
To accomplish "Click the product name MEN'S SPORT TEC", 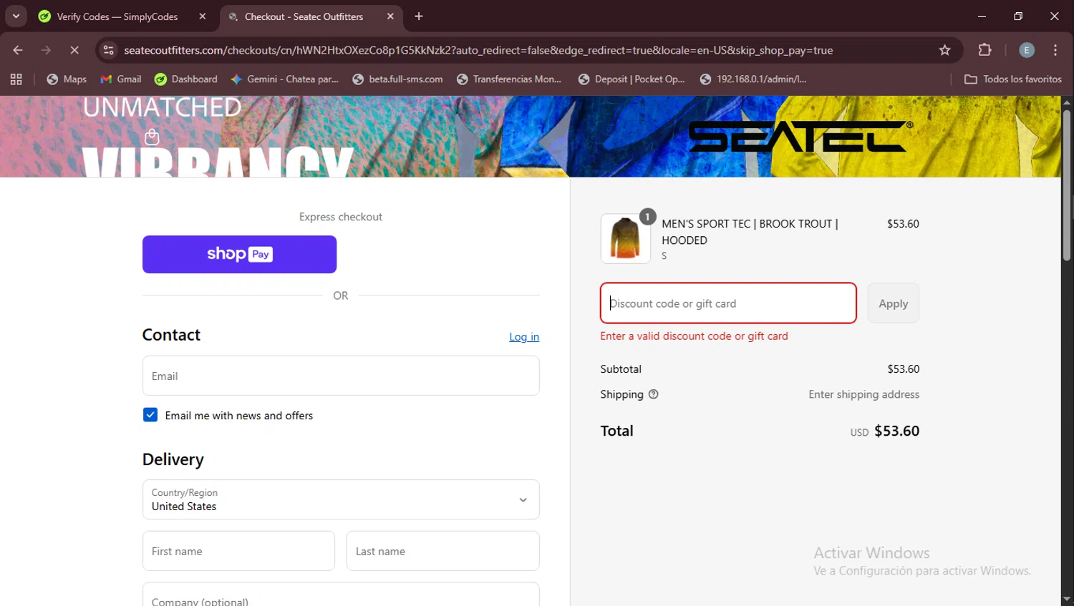I will 750,232.
